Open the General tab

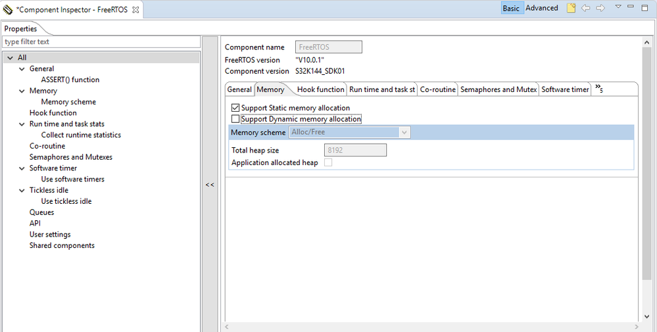coord(239,89)
